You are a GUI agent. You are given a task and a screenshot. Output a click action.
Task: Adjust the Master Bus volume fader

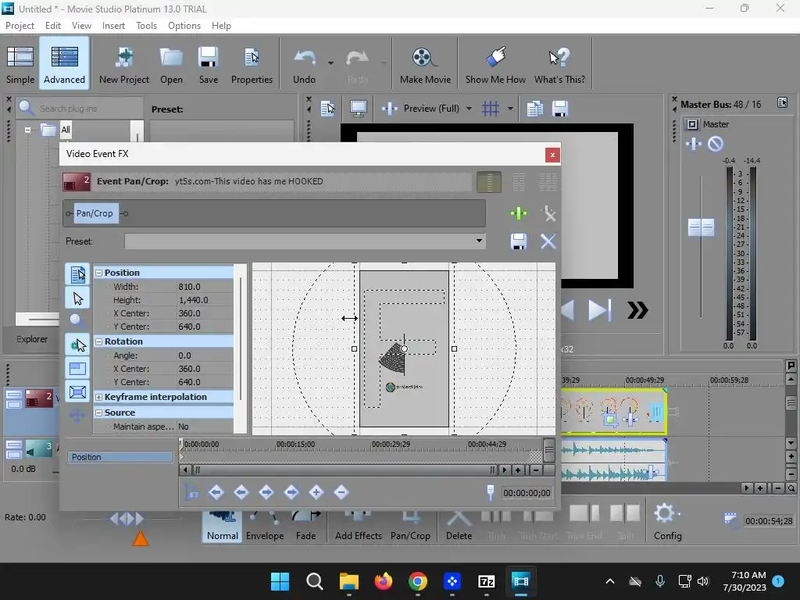[x=701, y=227]
